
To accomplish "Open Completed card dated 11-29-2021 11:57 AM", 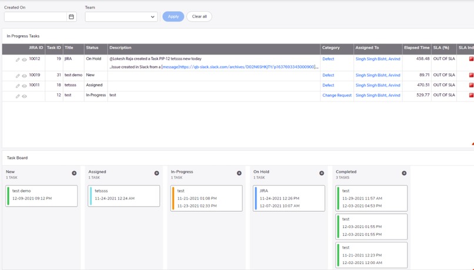I will pos(372,198).
